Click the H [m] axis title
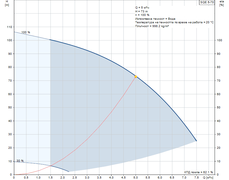This screenshot has height=180, width=229. coord(7,4)
